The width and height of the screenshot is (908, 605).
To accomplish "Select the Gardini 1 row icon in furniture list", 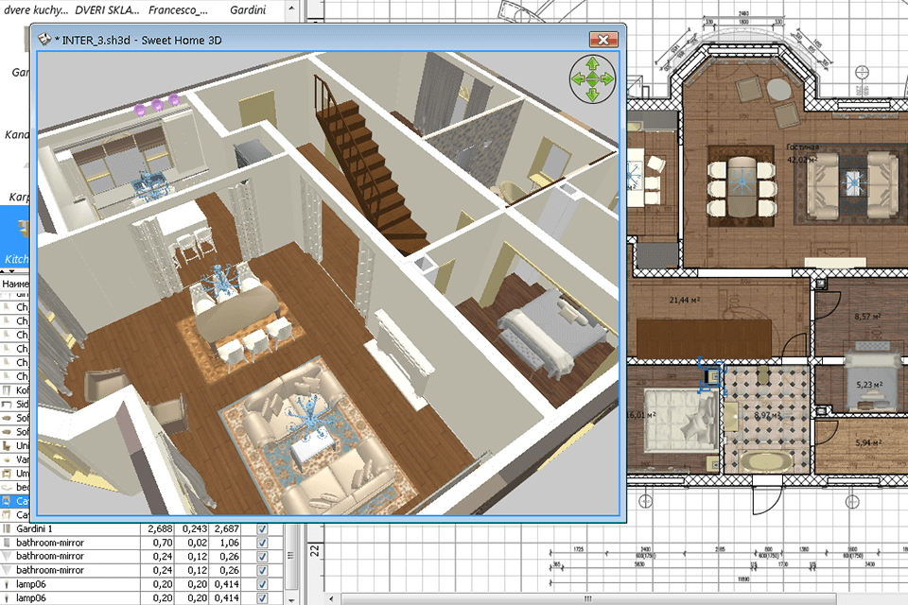I will [x=7, y=528].
